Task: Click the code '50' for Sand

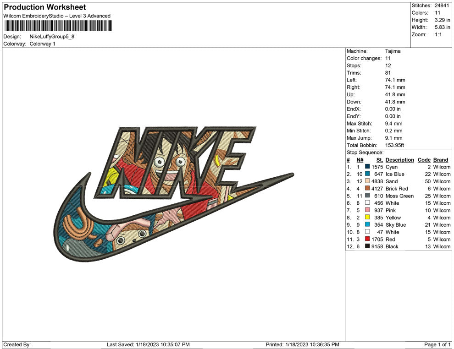Action: coord(428,181)
